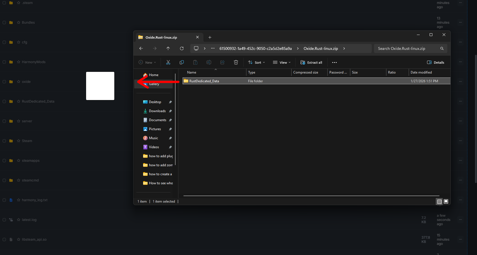
Task: Expand the View dropdown options
Action: [282, 63]
